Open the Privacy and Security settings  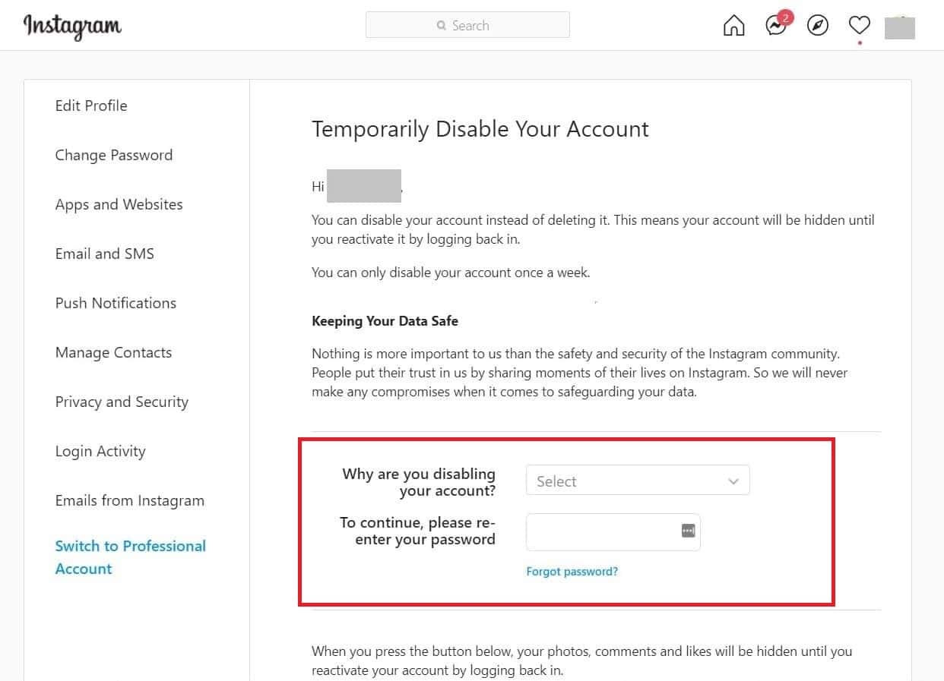[122, 402]
